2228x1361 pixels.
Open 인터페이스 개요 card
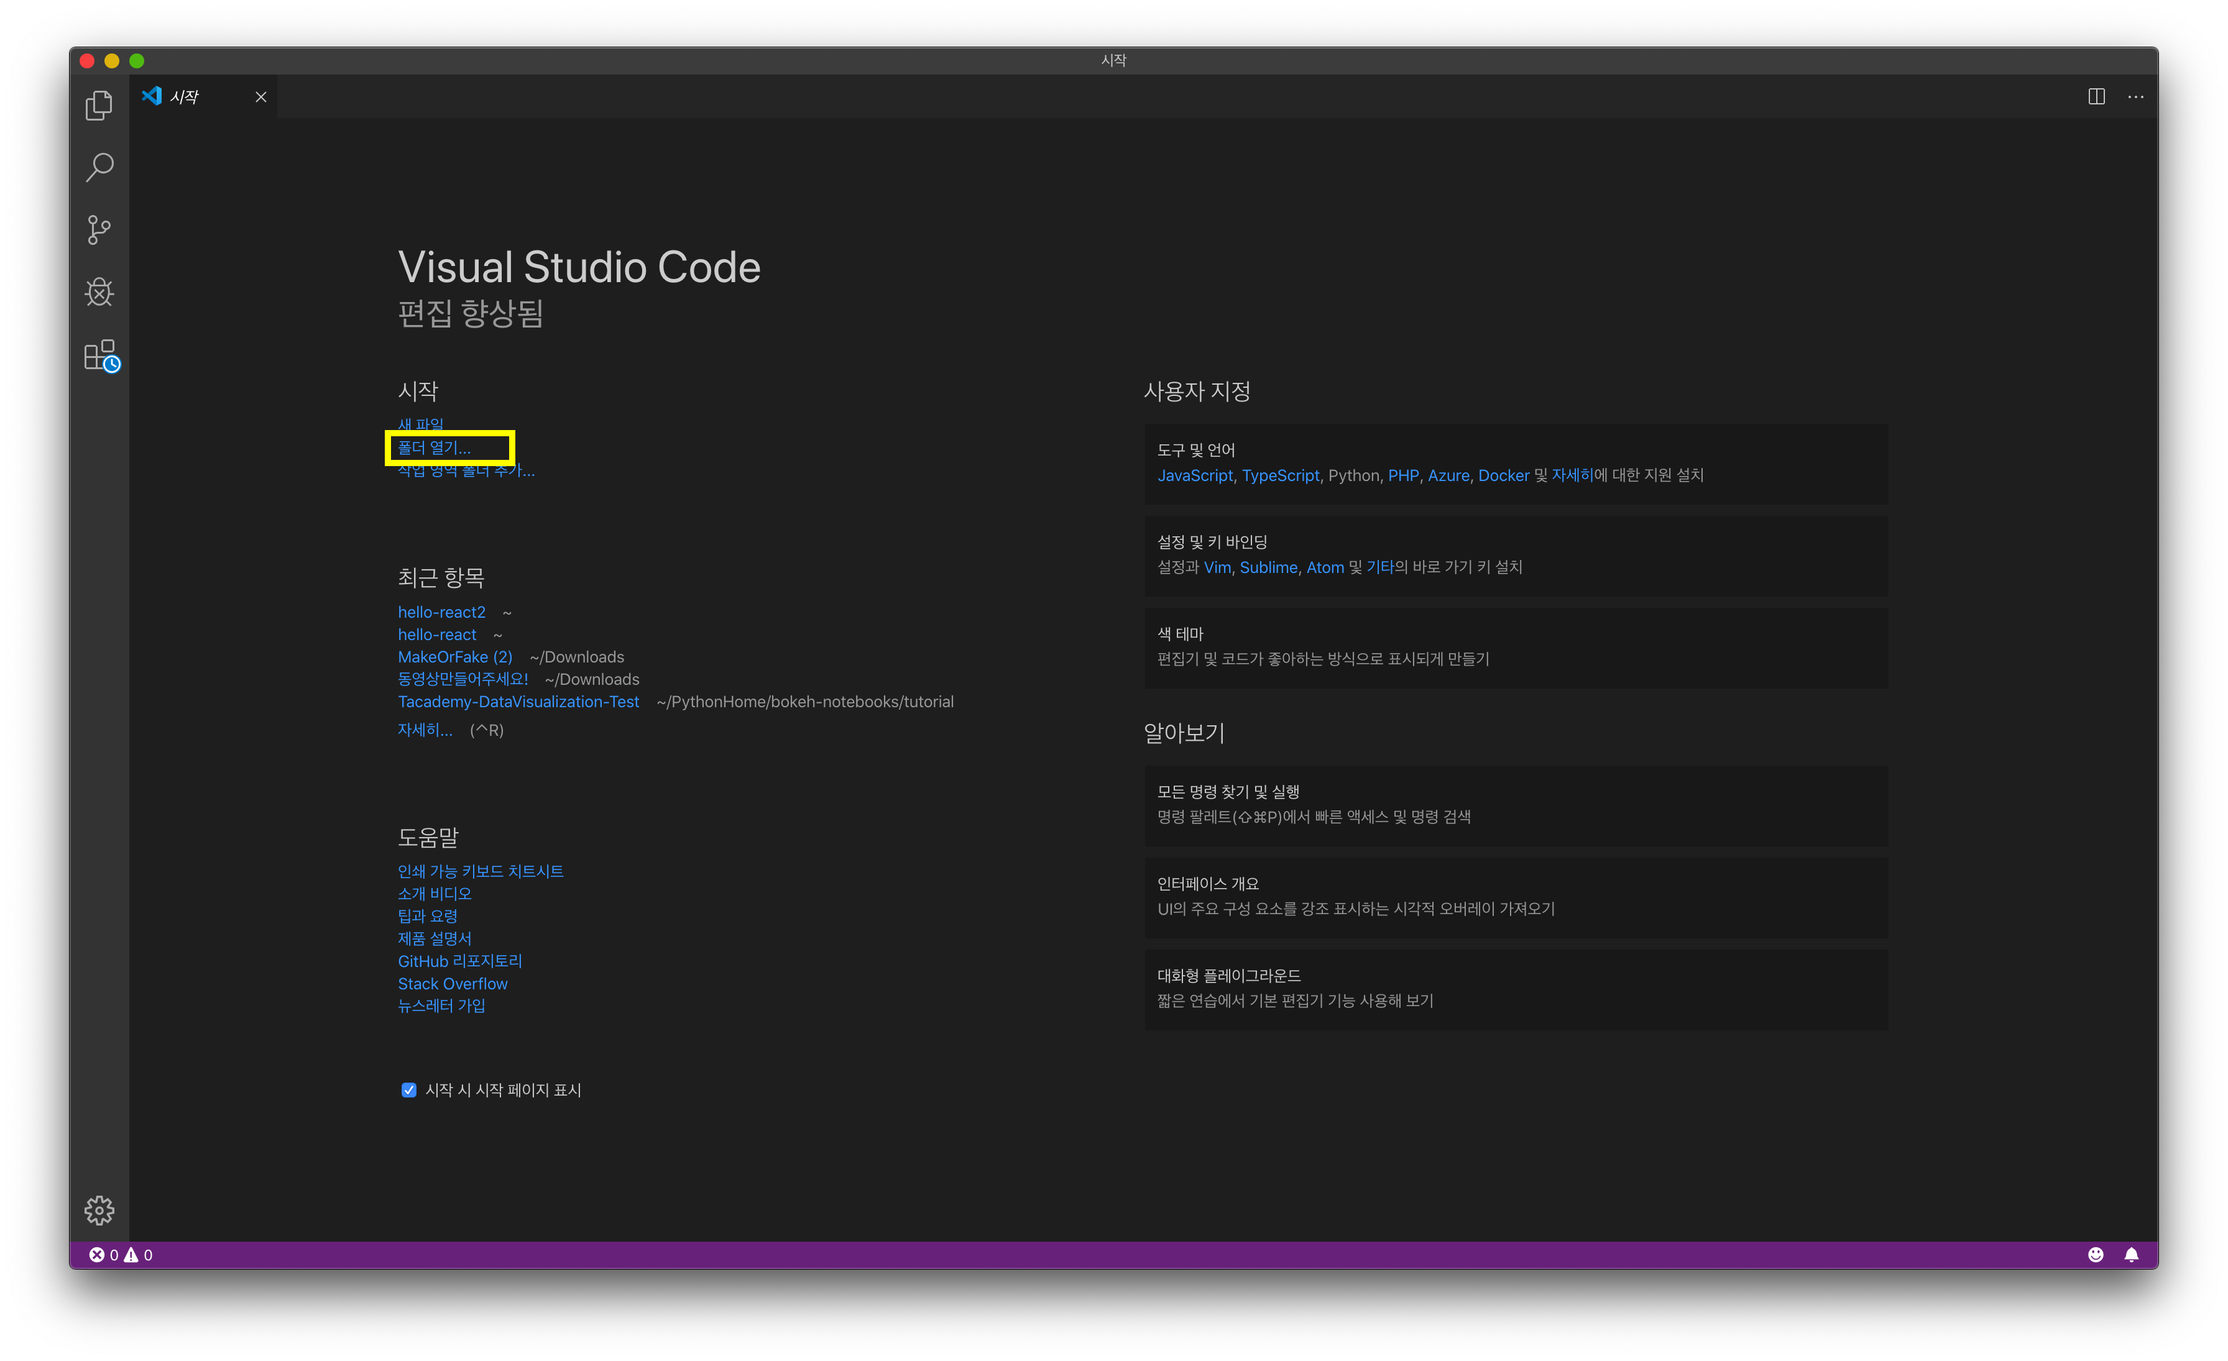1516,897
